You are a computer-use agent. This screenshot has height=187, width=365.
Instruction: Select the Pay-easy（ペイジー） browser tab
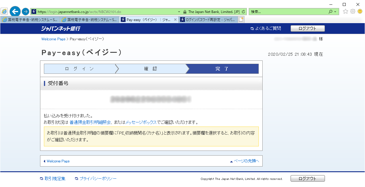[x=149, y=20]
